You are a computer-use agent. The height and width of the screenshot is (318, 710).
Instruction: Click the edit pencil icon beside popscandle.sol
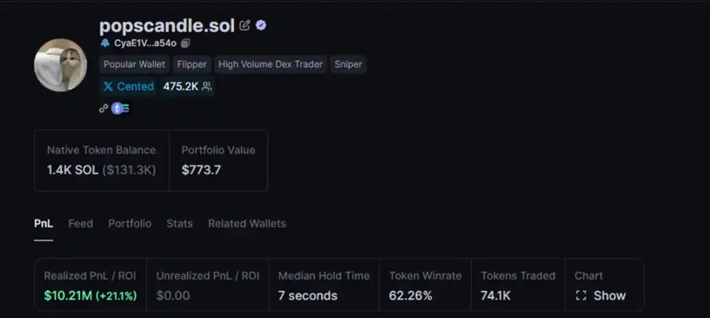tap(245, 25)
